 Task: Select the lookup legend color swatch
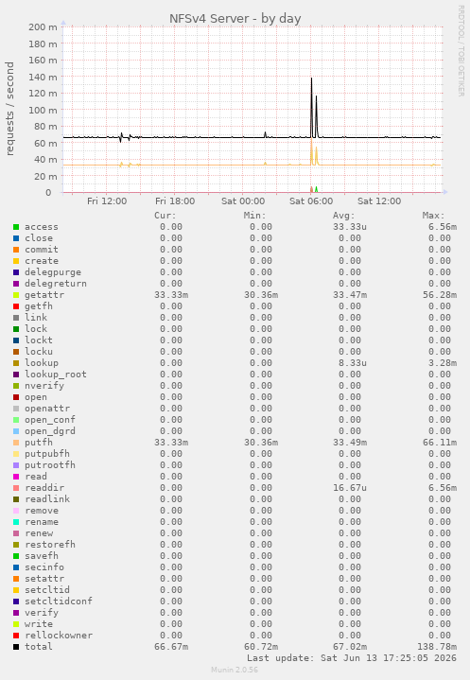click(x=16, y=363)
